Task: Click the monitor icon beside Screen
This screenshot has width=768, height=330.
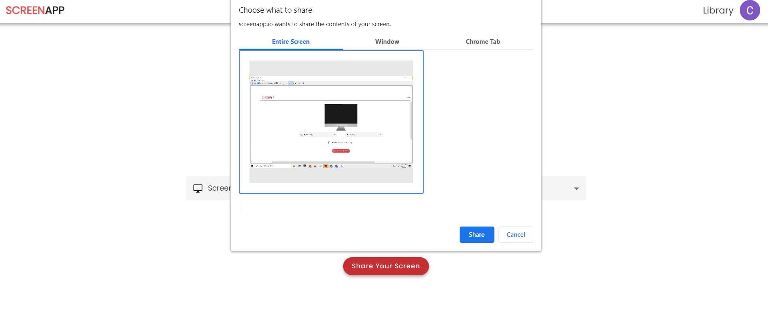Action: pyautogui.click(x=198, y=188)
